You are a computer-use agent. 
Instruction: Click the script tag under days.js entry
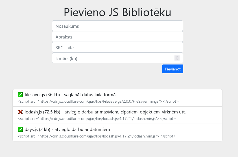[x=97, y=136]
